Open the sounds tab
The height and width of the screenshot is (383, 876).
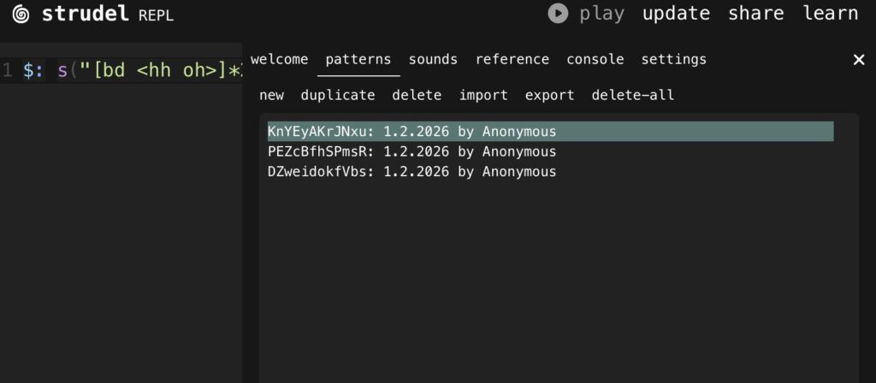[x=433, y=60]
